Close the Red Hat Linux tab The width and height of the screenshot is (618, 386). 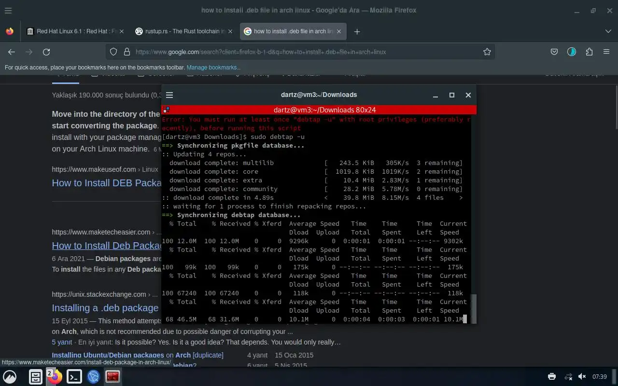coord(122,31)
